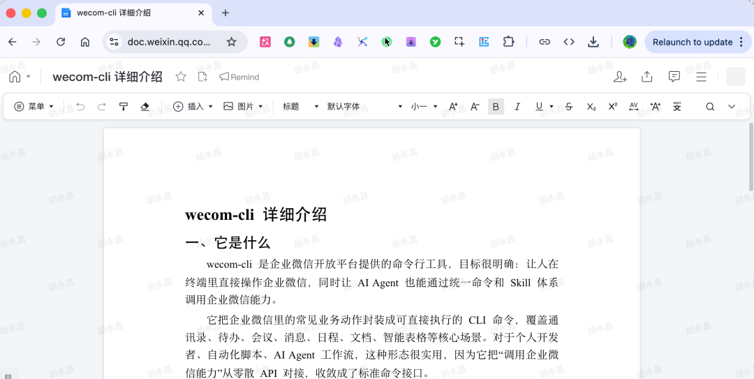754x379 pixels.
Task: Click the copy link chain icon
Action: click(545, 42)
